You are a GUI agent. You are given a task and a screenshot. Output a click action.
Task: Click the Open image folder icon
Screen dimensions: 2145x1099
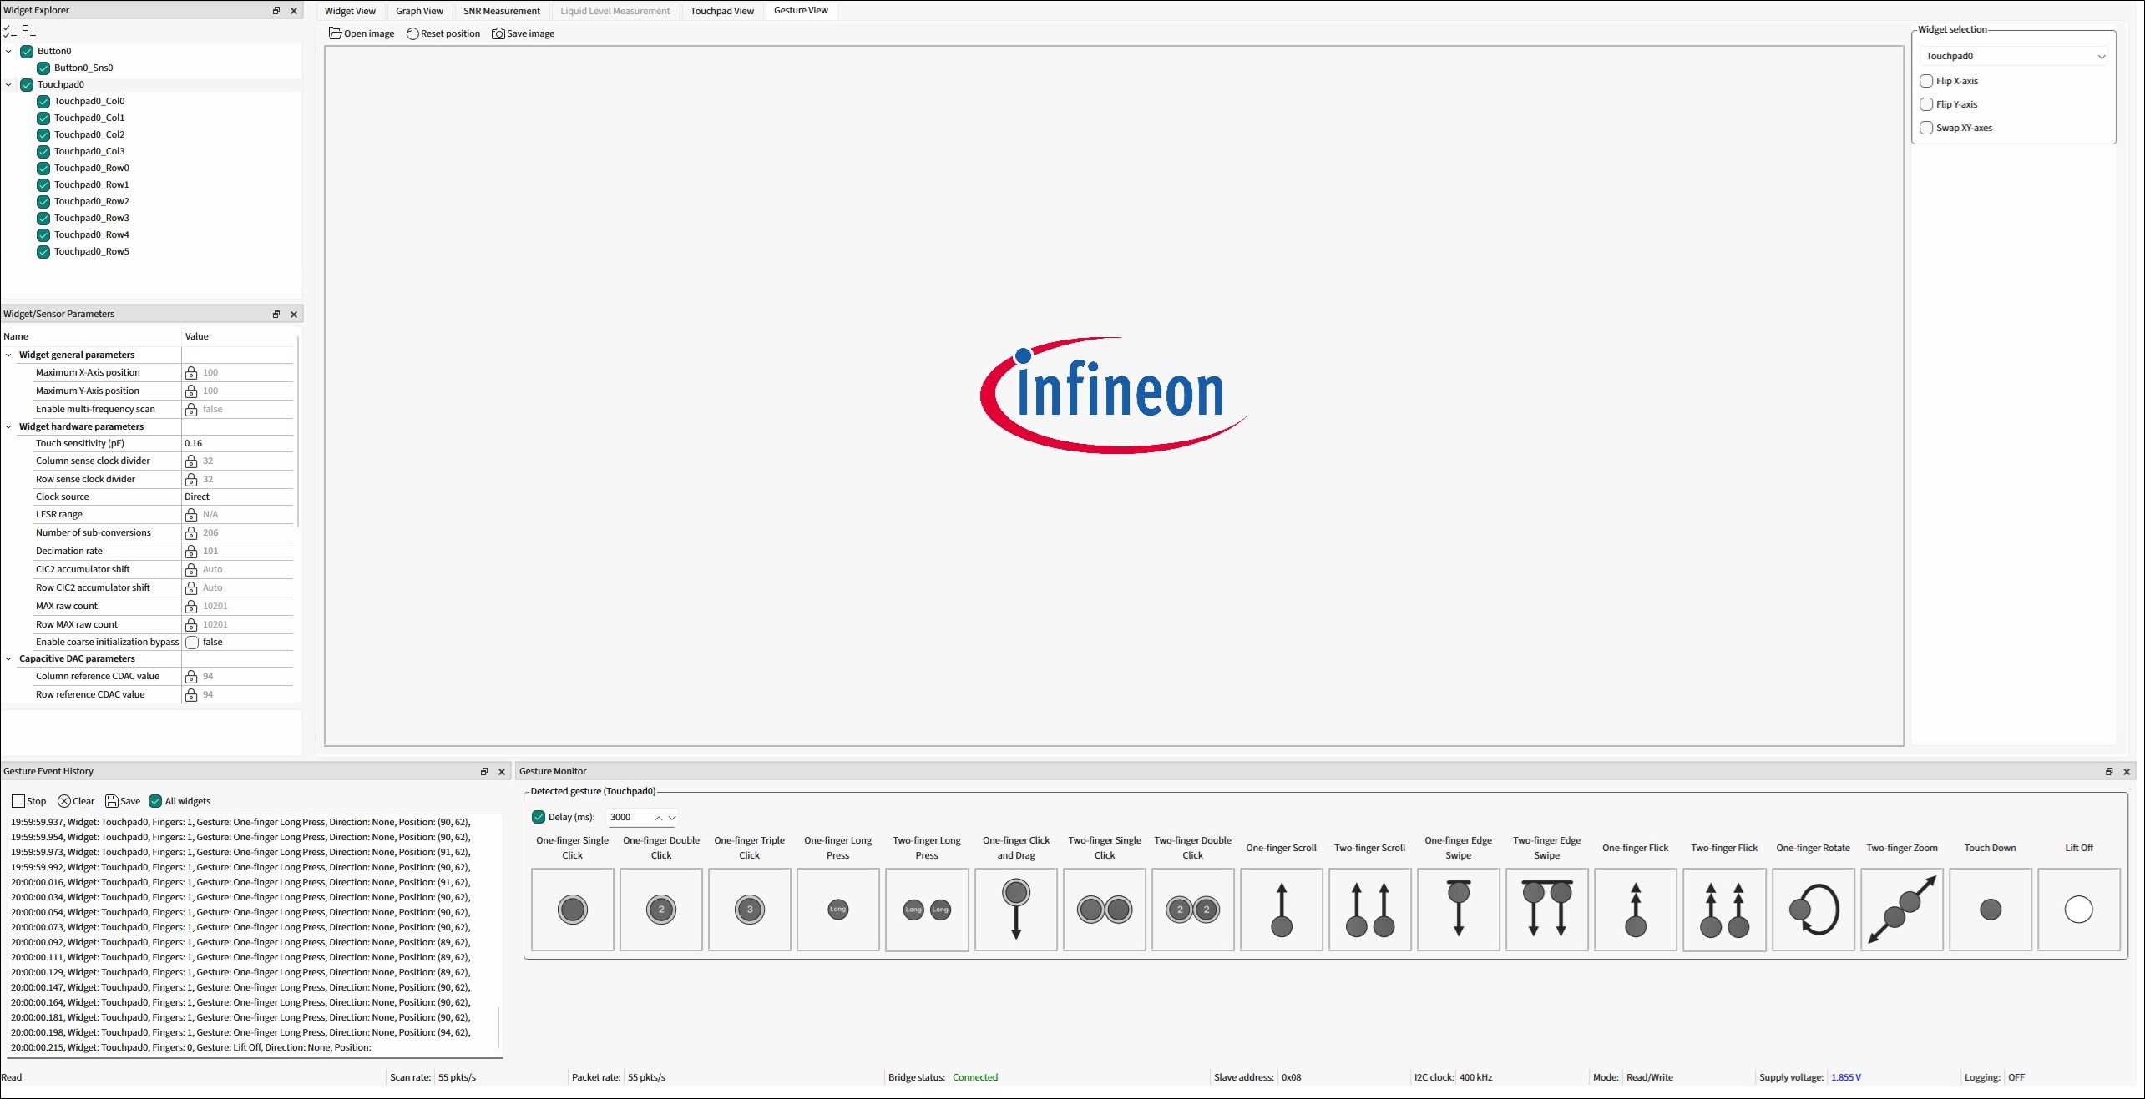(335, 33)
